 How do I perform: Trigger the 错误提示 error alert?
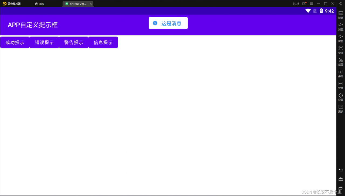[44, 42]
